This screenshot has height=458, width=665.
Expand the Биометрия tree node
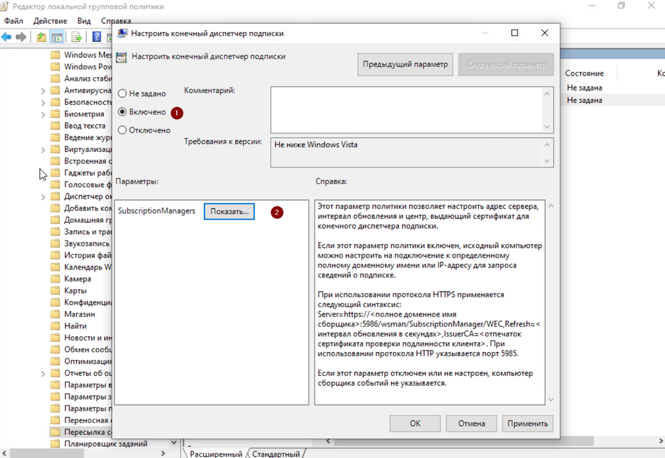[x=43, y=114]
